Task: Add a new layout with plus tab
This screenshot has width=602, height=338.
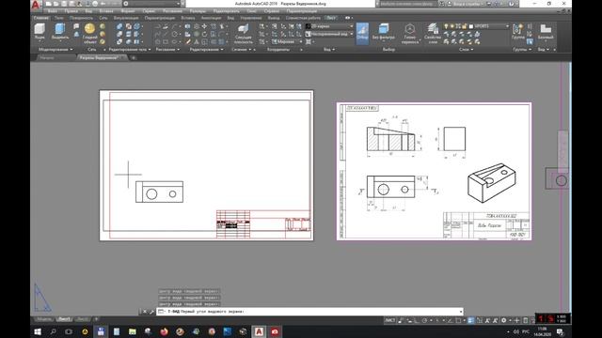Action: point(96,319)
